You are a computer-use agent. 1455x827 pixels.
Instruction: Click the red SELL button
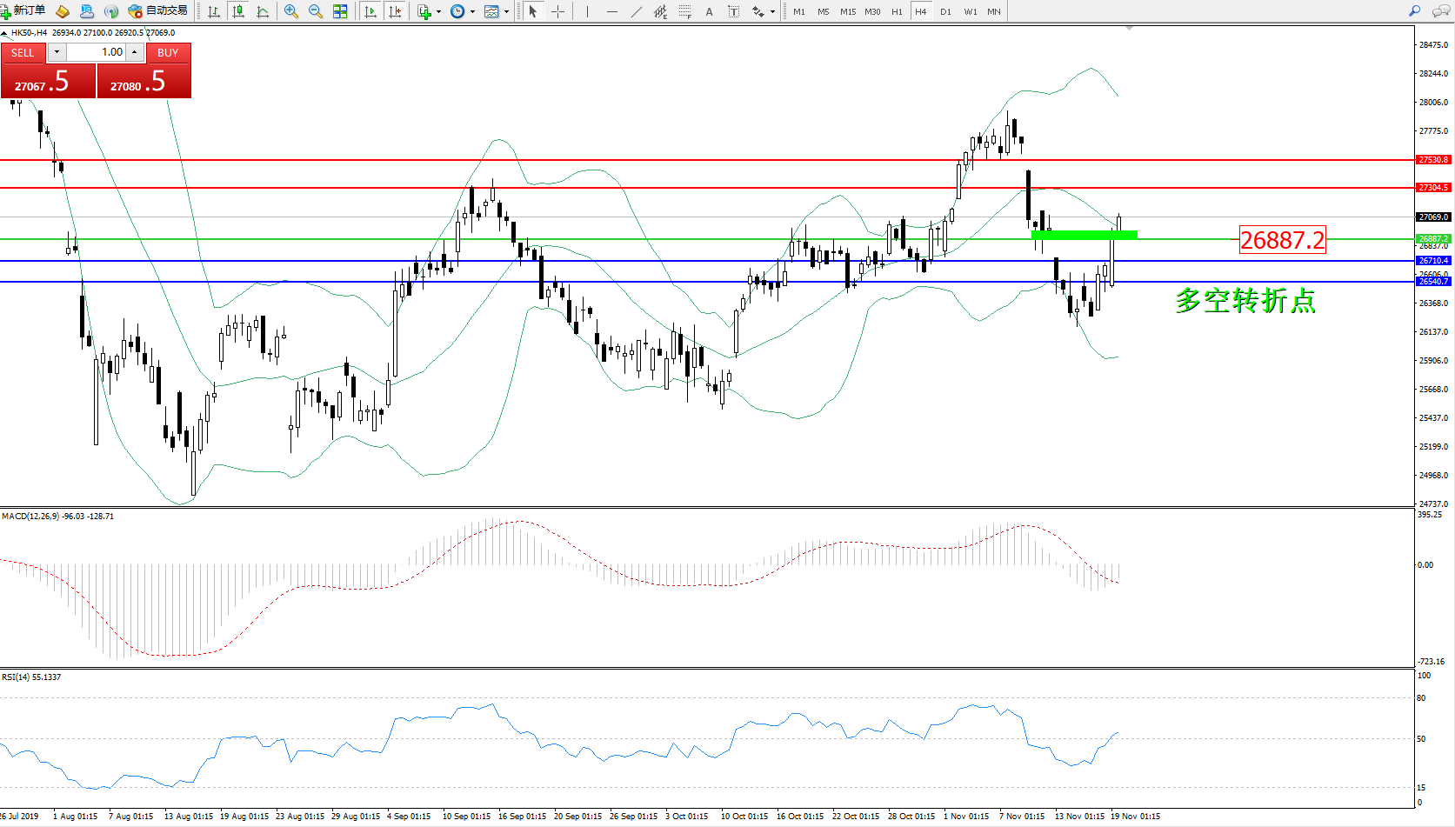23,53
